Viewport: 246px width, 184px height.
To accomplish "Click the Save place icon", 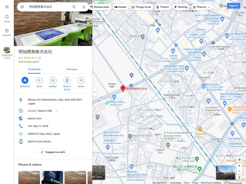I will coord(39,80).
